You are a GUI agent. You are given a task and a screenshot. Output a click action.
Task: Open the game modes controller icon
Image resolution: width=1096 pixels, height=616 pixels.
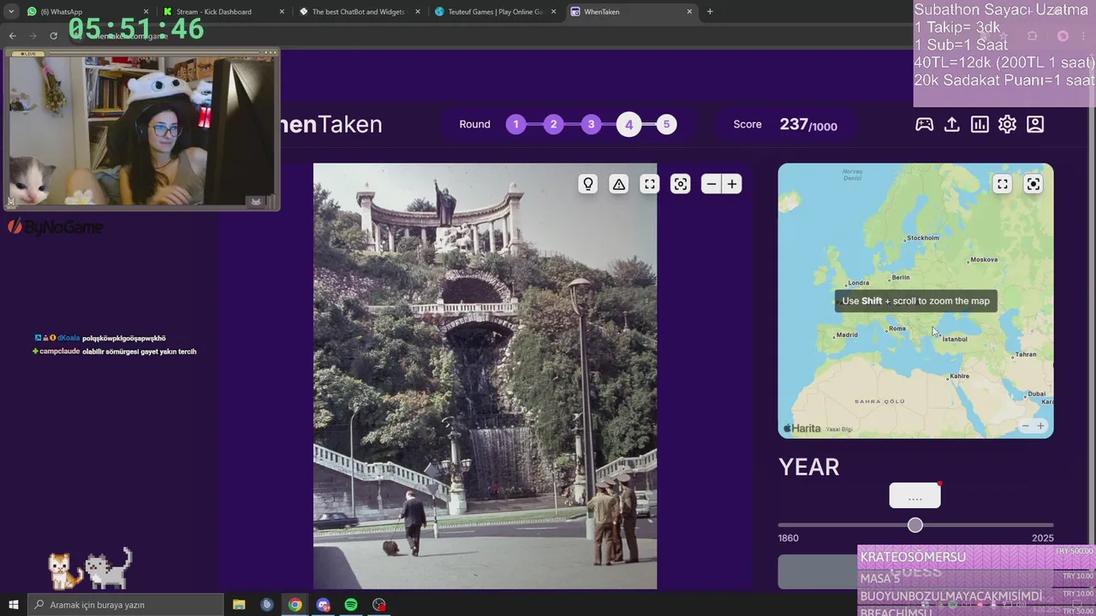[924, 124]
